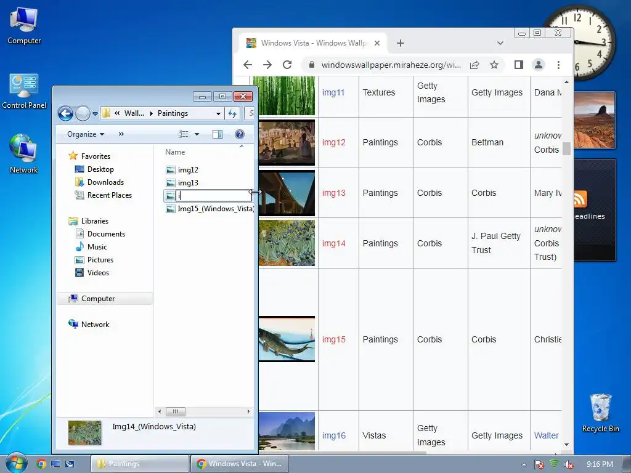This screenshot has height=473, width=631.
Task: Open a new tab in Chrome
Action: click(401, 43)
